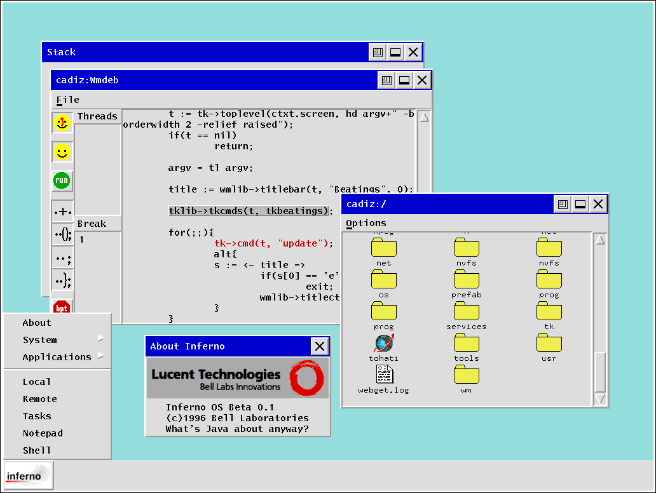Open the prefab folder
The height and width of the screenshot is (493, 656).
click(466, 280)
